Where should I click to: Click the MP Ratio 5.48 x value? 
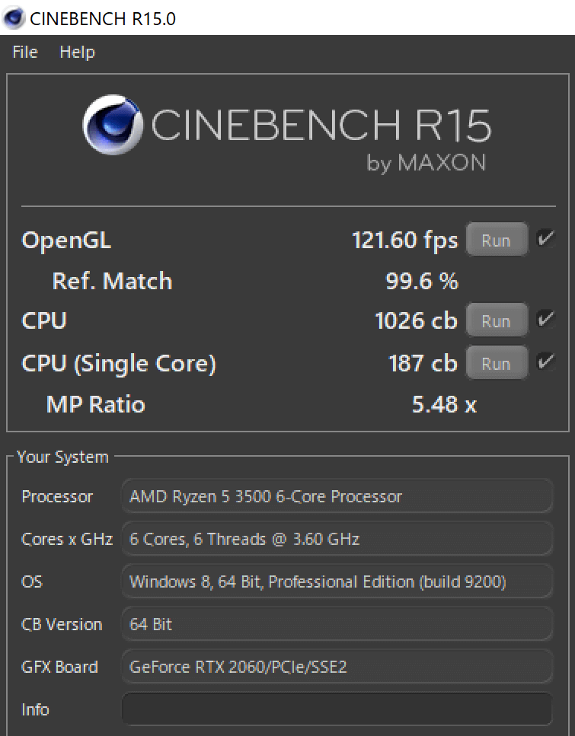tap(444, 403)
